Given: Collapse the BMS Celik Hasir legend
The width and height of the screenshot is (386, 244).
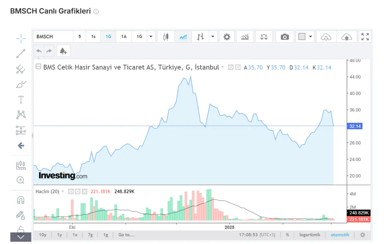Looking at the screenshot, I should point(38,67).
